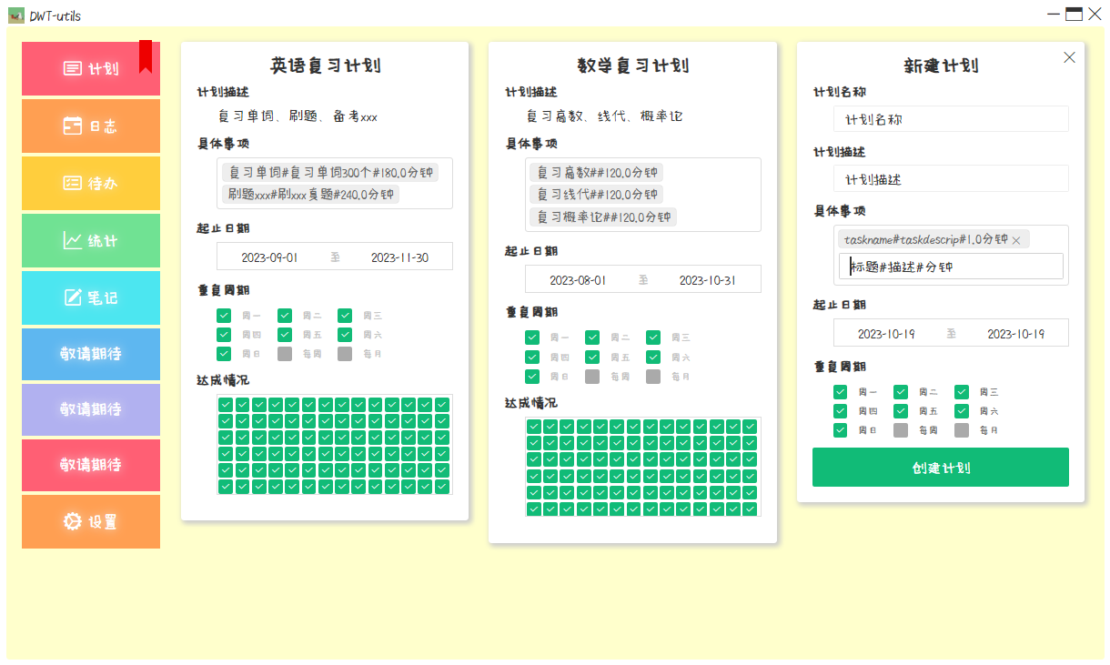Click the 设置 gear icon in sidebar
Screen dimensions: 1110x665
[x=73, y=521]
